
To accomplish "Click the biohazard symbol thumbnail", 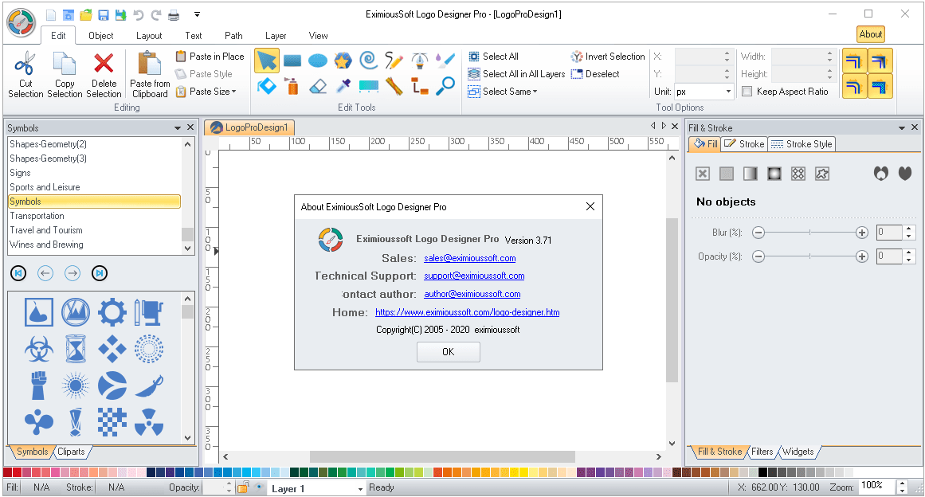I will (x=39, y=348).
